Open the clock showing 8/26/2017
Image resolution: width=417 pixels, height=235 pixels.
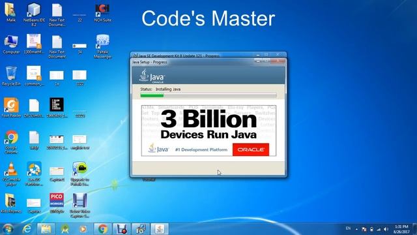click(401, 229)
